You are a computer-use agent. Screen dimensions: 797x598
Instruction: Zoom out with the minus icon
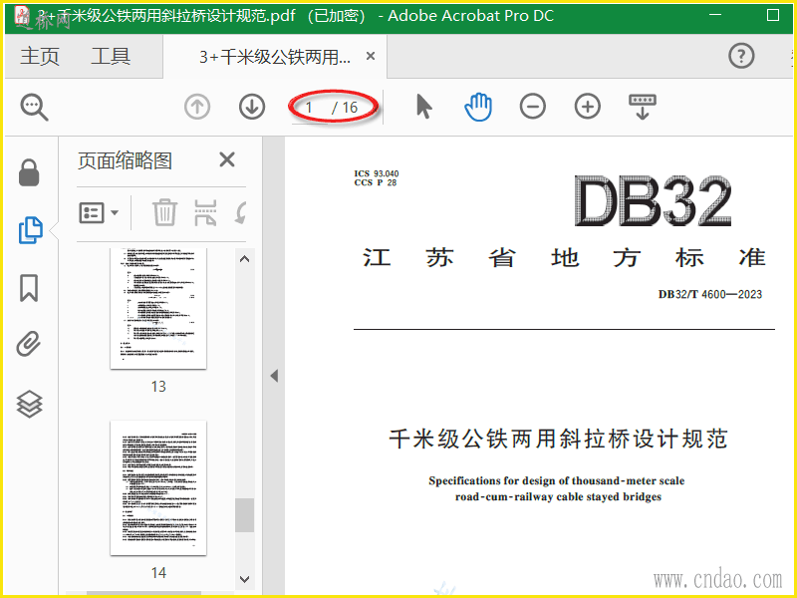533,107
